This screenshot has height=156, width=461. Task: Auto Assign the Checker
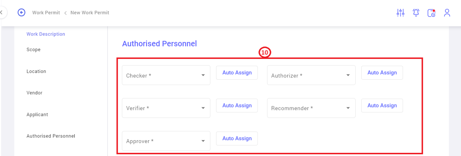pyautogui.click(x=237, y=73)
